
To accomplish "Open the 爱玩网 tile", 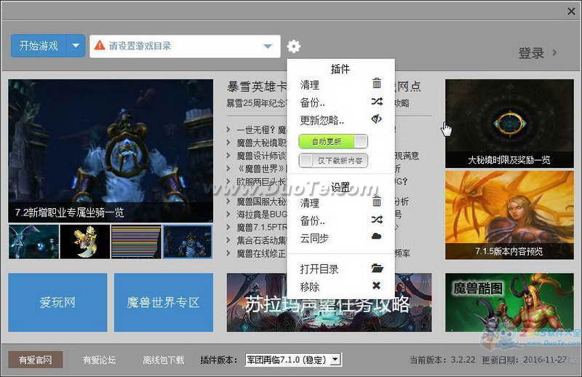I will point(57,302).
